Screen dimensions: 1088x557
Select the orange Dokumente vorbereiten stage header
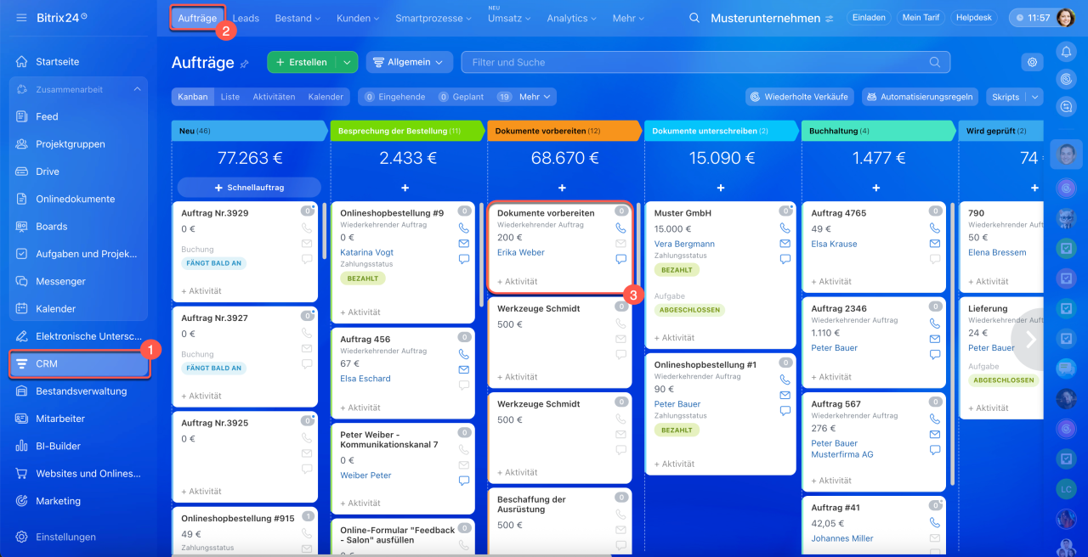pyautogui.click(x=564, y=131)
